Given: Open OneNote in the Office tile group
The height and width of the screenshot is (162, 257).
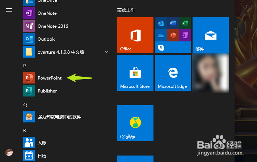Looking at the screenshot, I should (185, 35).
